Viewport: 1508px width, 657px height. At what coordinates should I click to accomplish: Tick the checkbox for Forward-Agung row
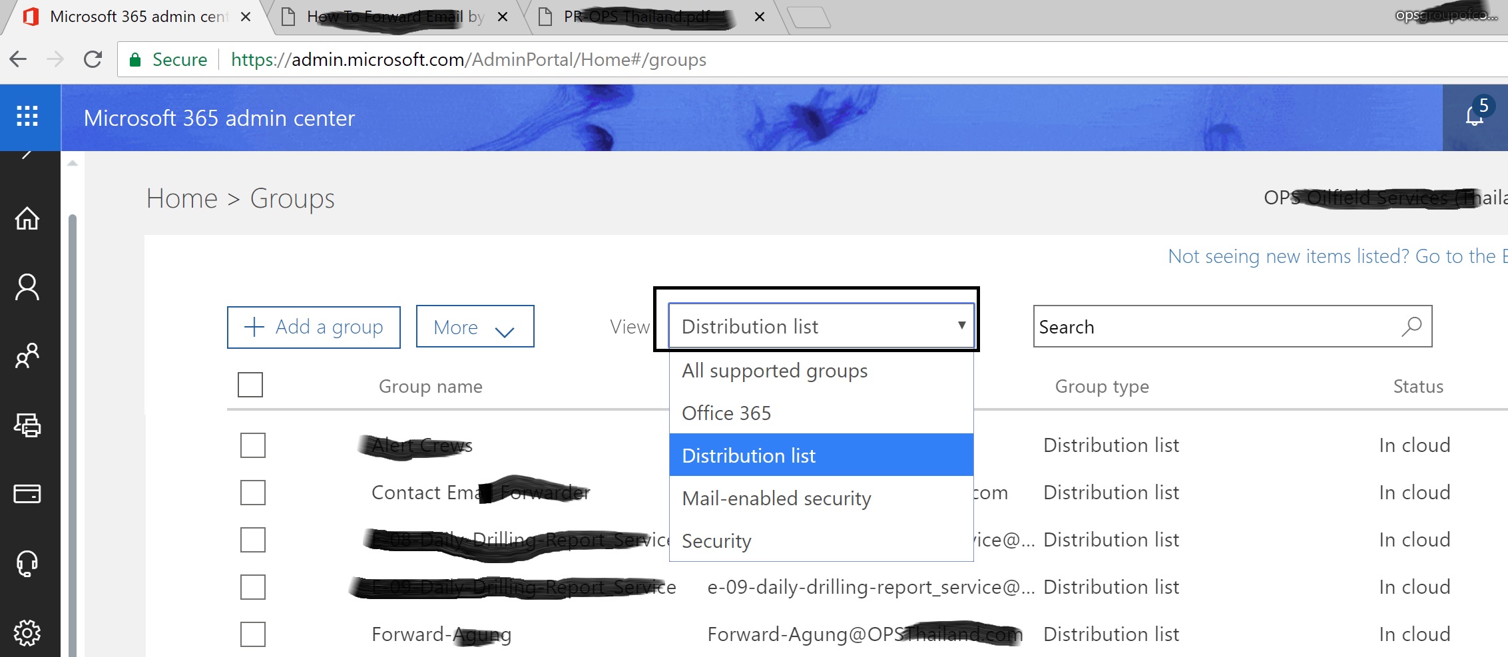(253, 634)
